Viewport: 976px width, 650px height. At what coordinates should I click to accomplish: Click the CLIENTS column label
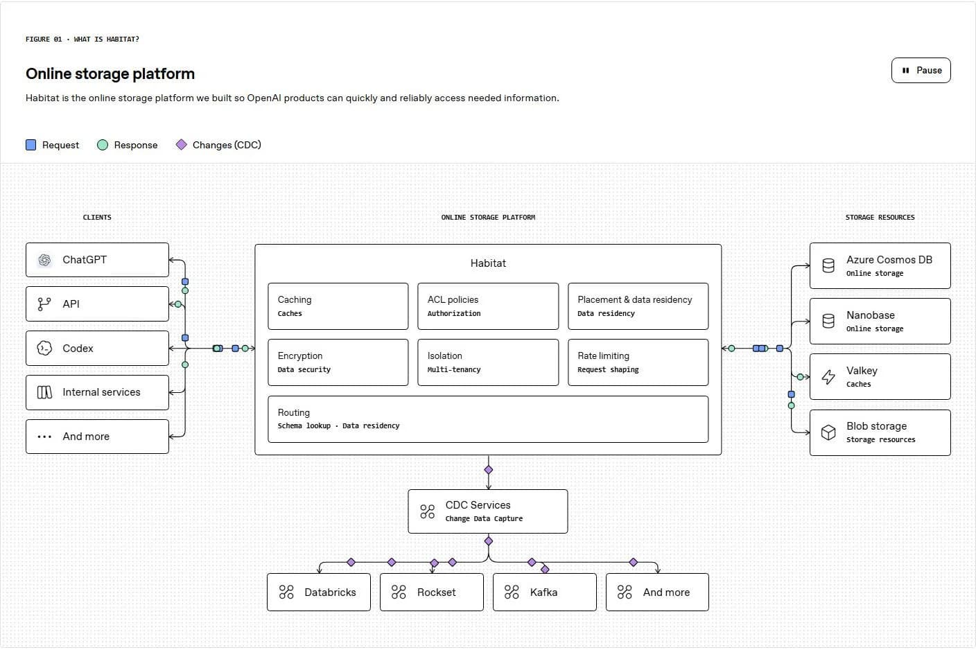pyautogui.click(x=97, y=218)
